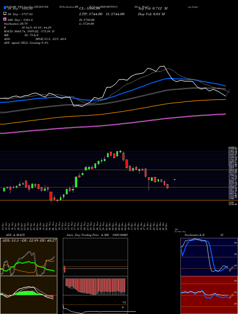
Task: Click the topmost green candlestick at the price peak
Action: (x=120, y=151)
